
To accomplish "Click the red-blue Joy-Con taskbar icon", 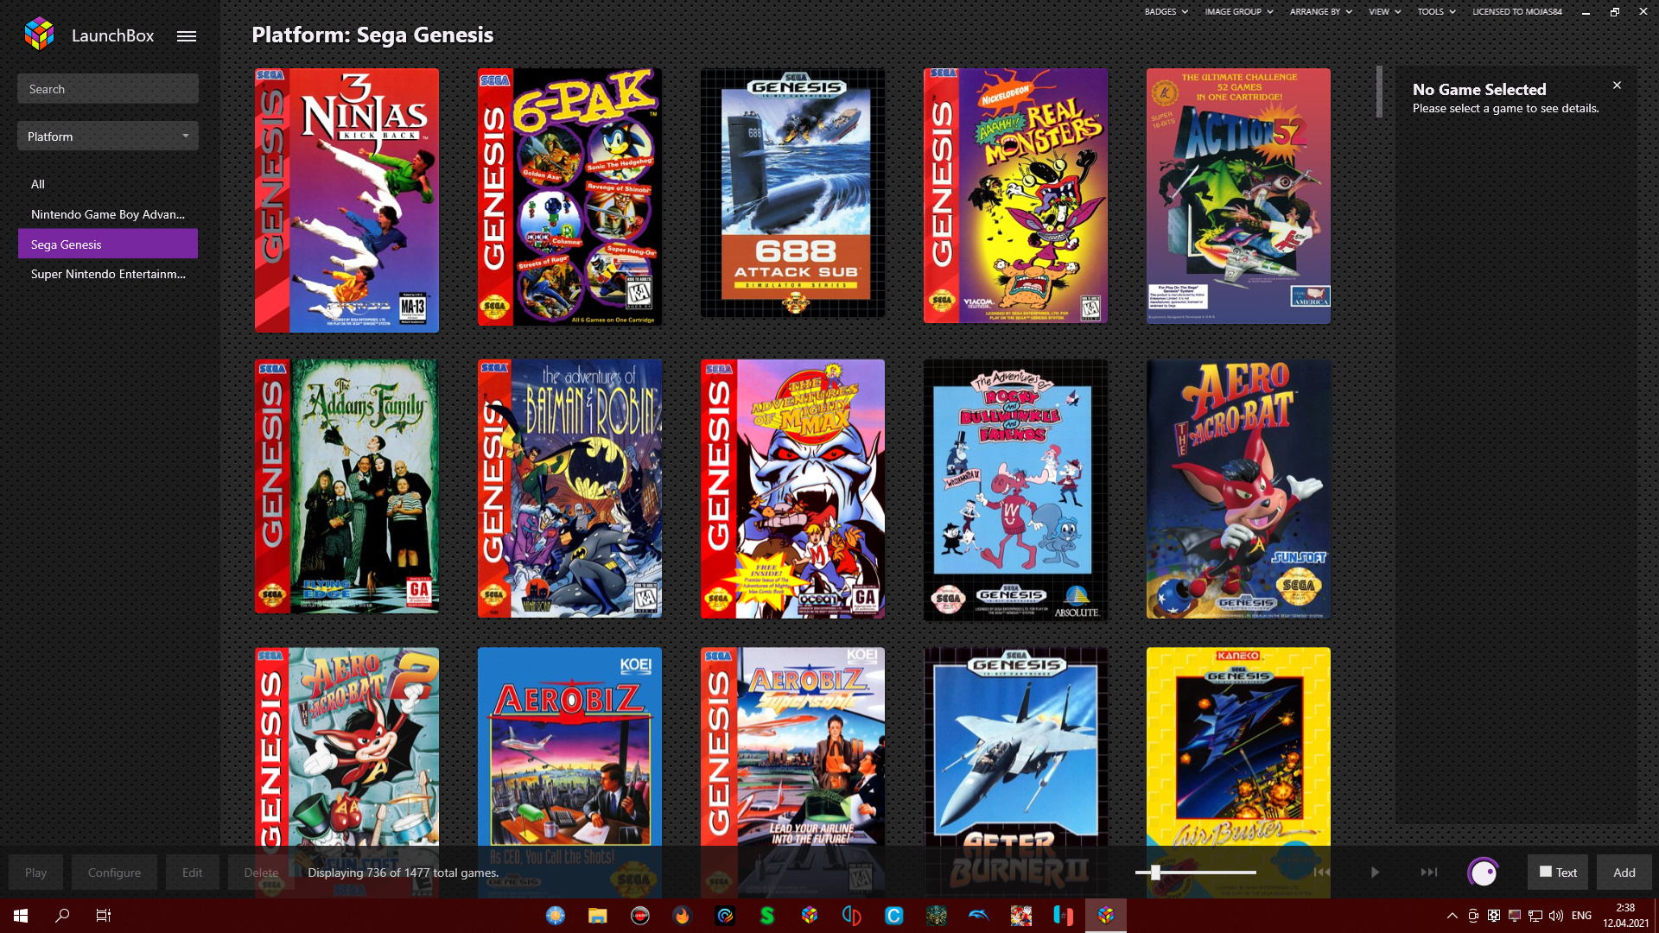I will [x=1064, y=916].
